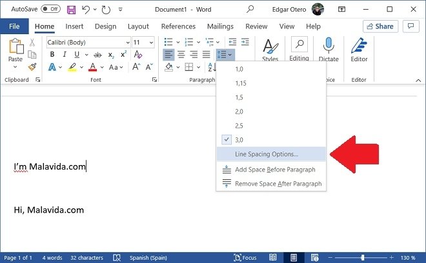Apply Strikethrough formatting

click(x=97, y=55)
